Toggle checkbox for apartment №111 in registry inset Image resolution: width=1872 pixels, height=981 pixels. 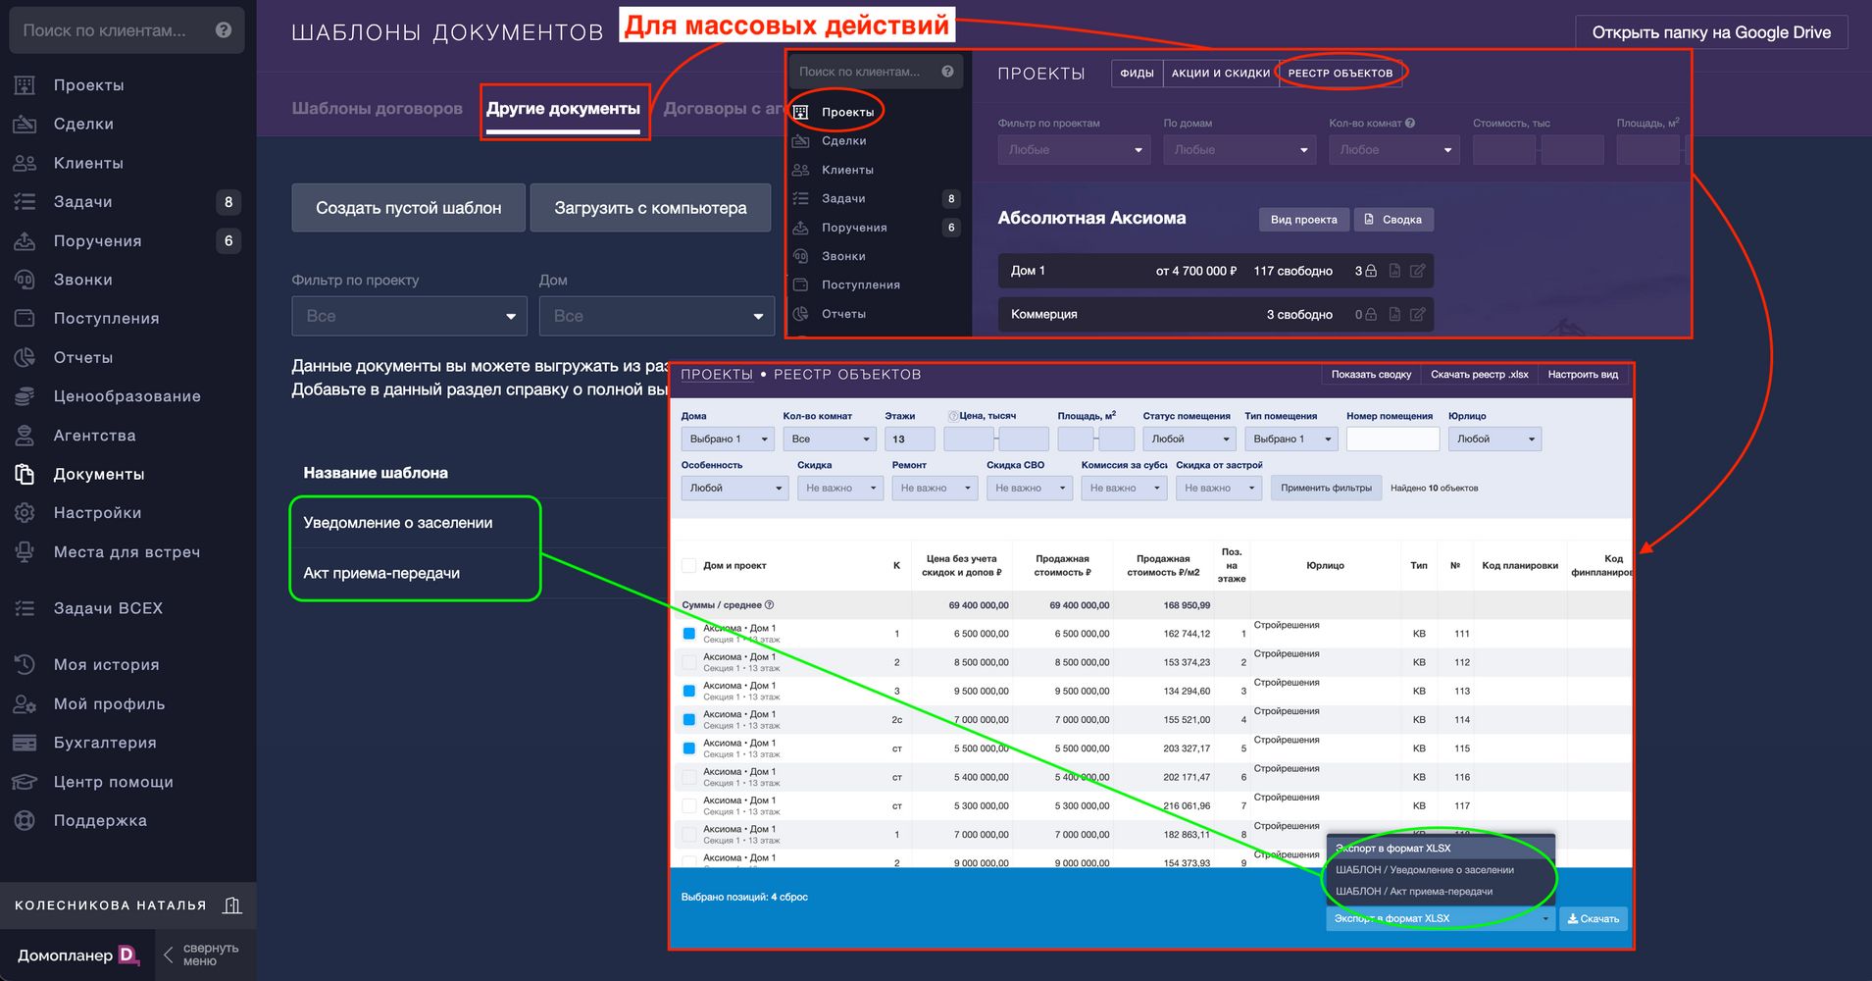(x=689, y=634)
